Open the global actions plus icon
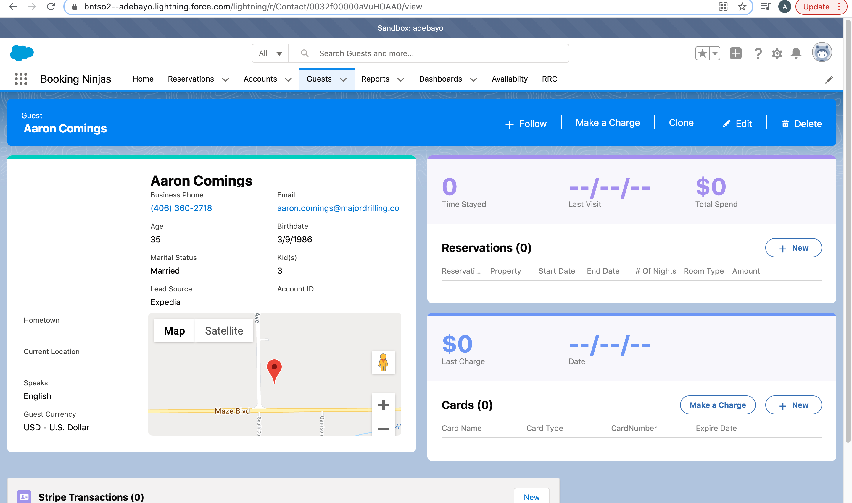 point(735,53)
